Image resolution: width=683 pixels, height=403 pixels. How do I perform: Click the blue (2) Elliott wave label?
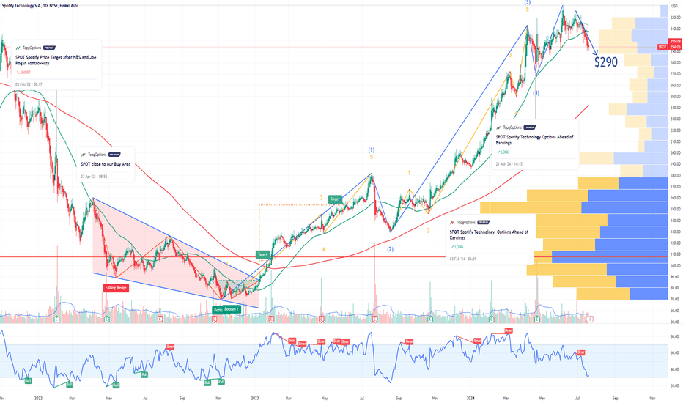(x=391, y=250)
